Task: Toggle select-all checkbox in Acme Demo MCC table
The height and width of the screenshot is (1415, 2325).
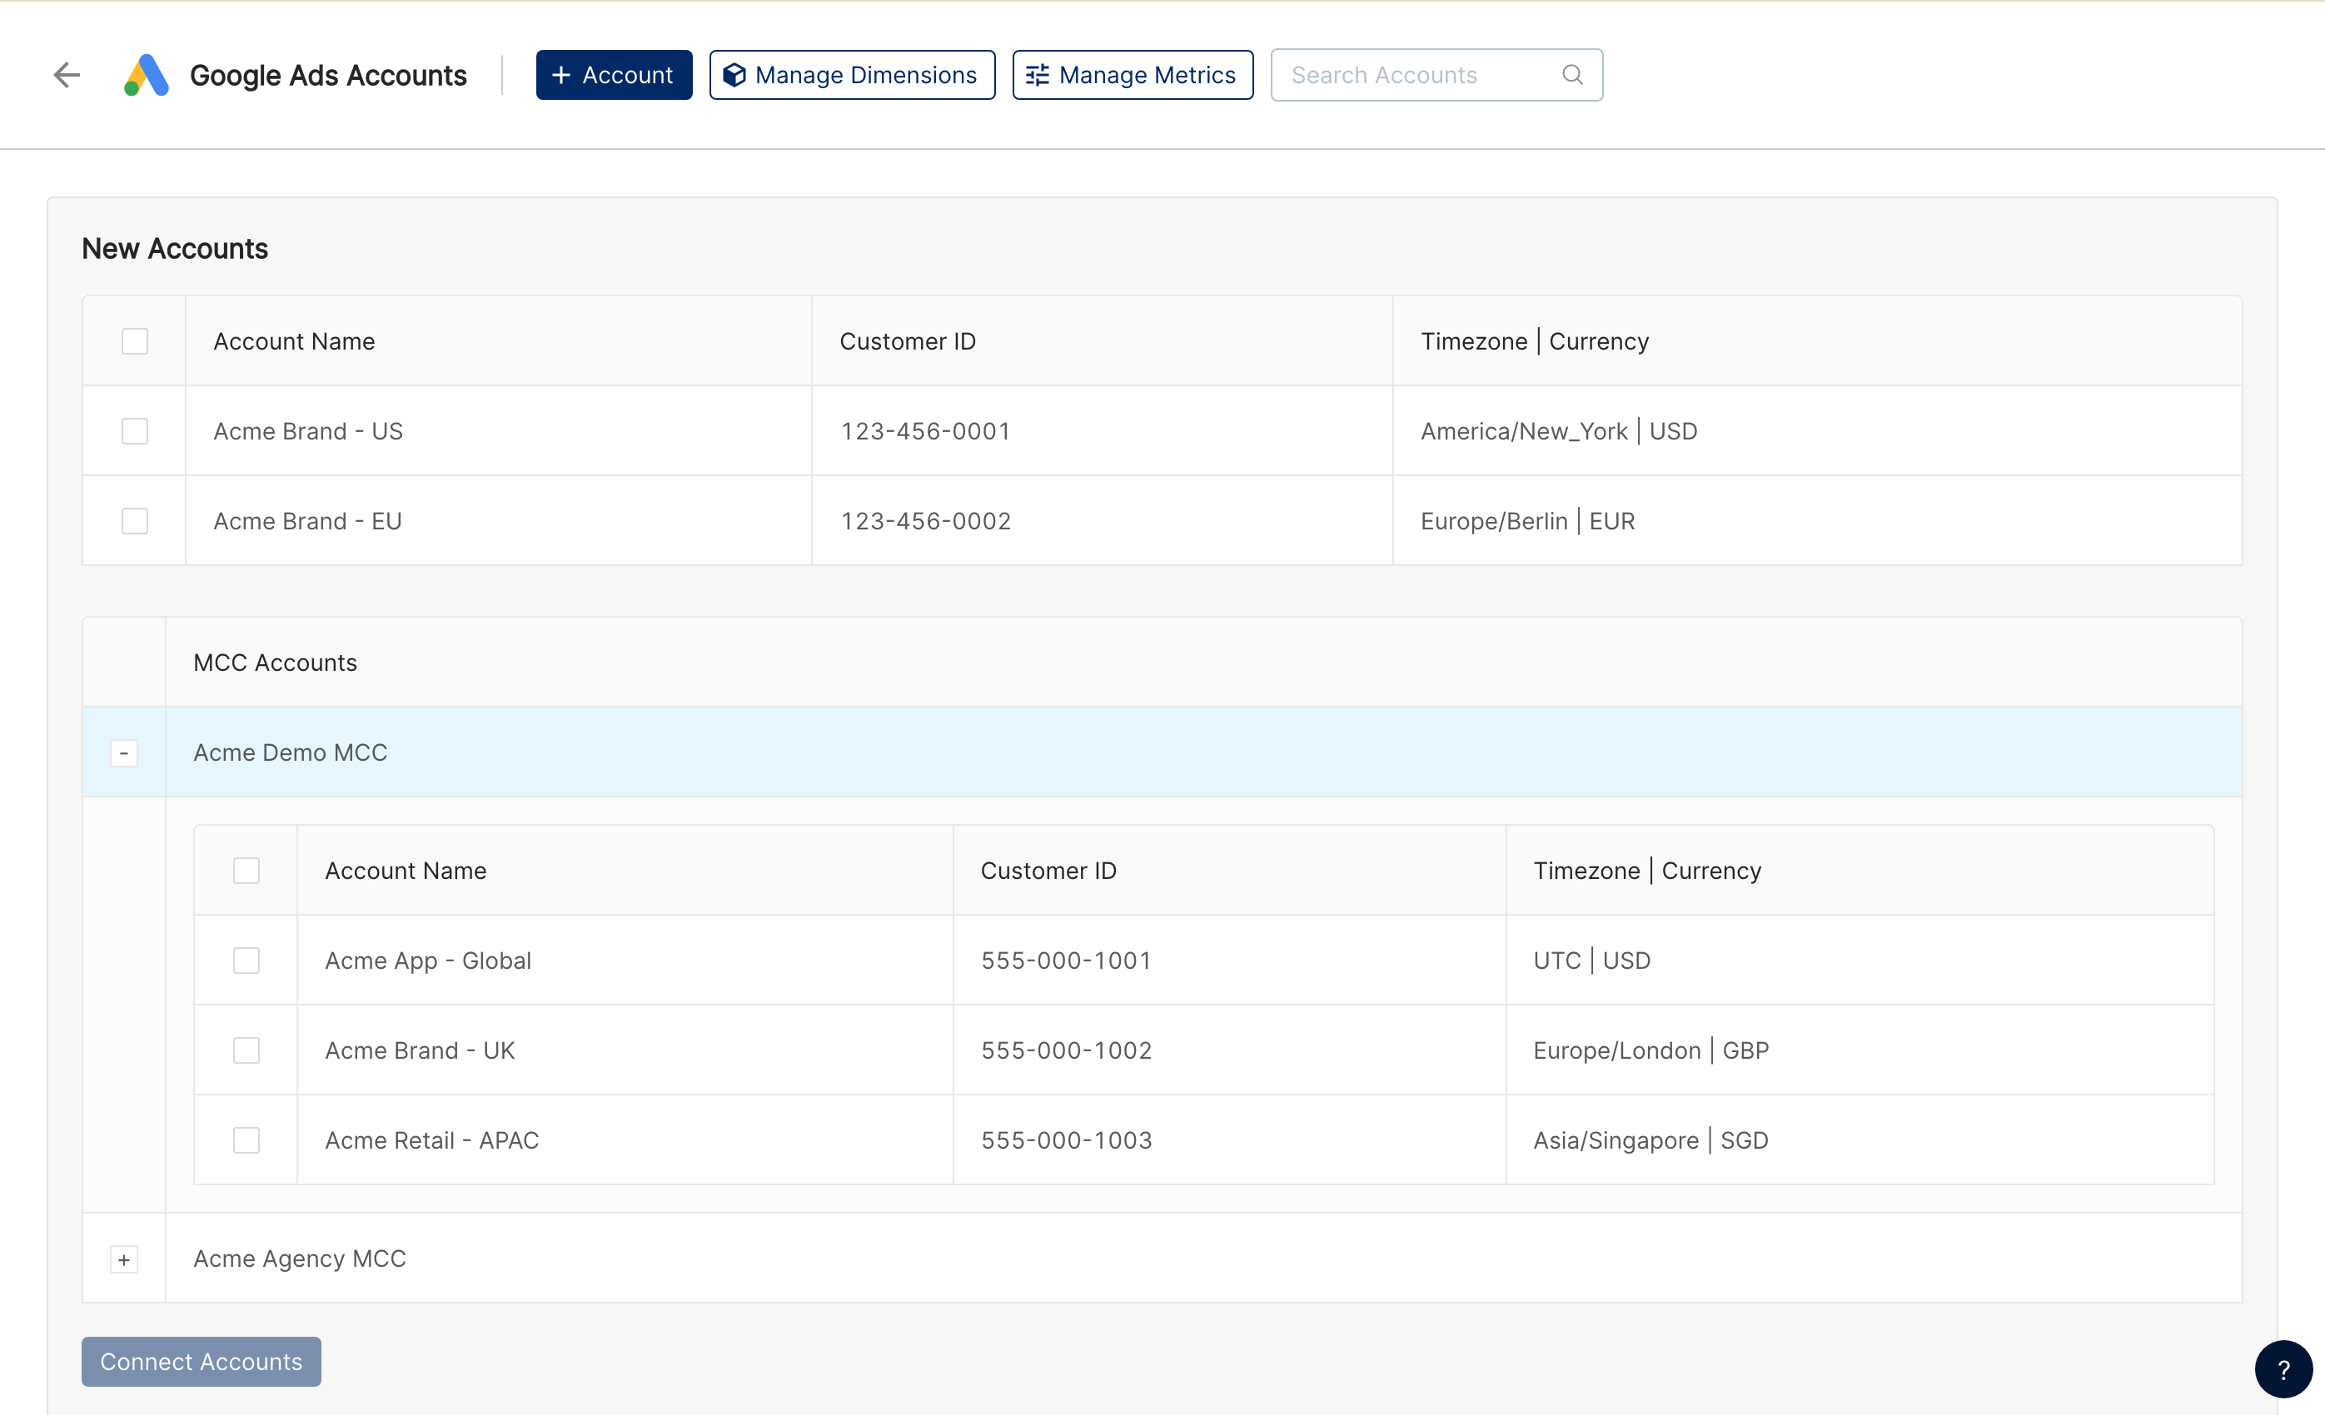Action: point(246,870)
